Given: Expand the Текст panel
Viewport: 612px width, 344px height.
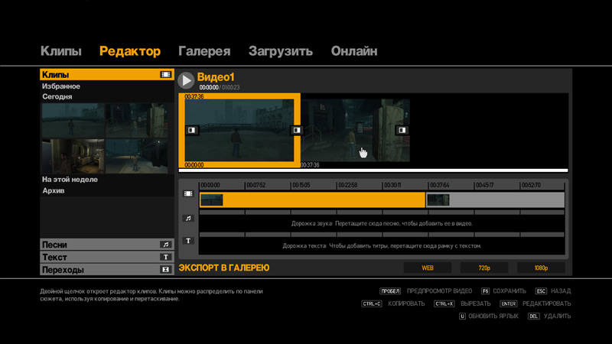Looking at the screenshot, I should tap(99, 258).
